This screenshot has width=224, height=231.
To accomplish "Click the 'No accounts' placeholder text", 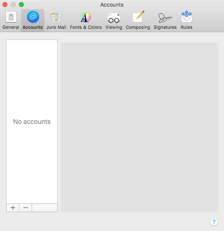I will (32, 122).
